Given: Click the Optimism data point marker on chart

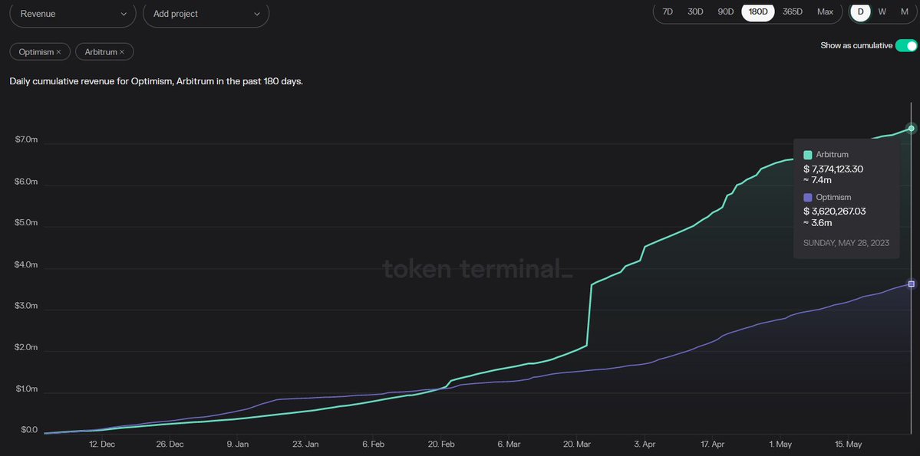Looking at the screenshot, I should click(x=912, y=284).
